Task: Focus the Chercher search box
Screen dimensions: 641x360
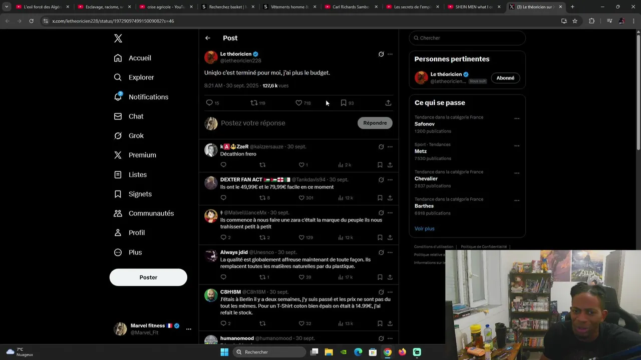Action: coord(467,38)
